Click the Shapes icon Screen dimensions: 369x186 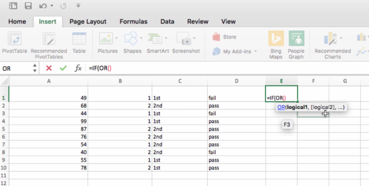point(131,38)
